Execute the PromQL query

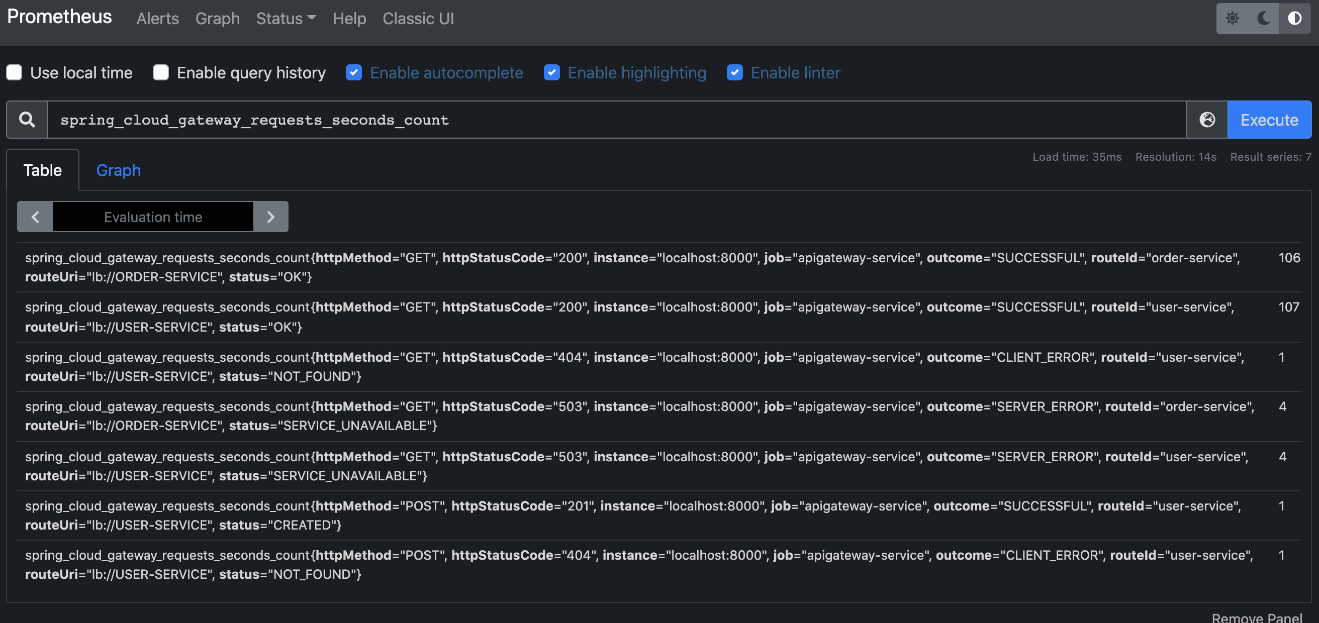(x=1269, y=119)
